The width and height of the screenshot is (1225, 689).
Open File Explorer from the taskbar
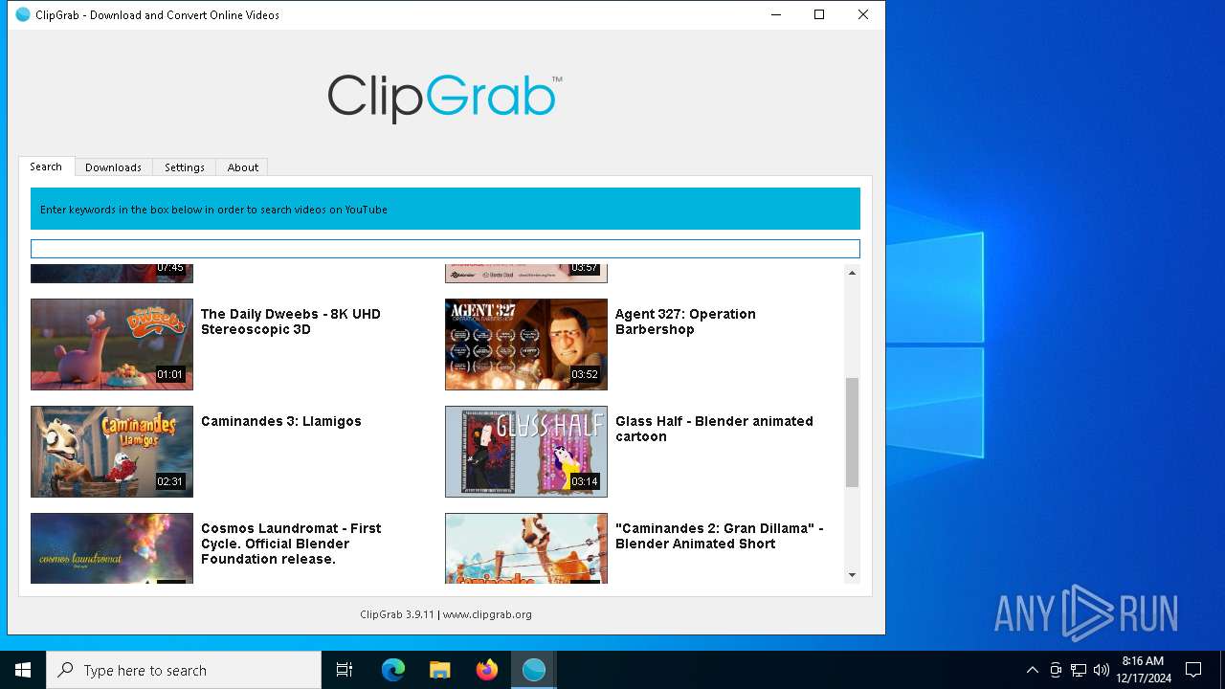click(439, 670)
